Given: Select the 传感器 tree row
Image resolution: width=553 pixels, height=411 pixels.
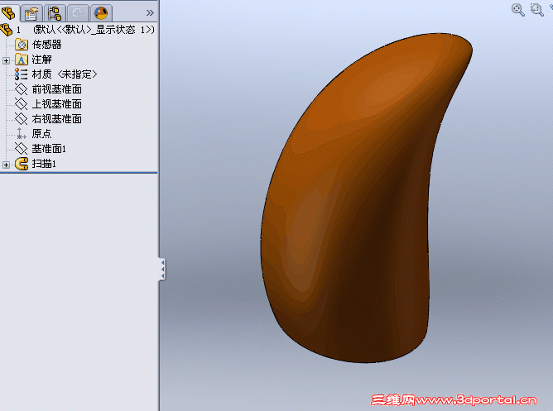Looking at the screenshot, I should [x=38, y=45].
